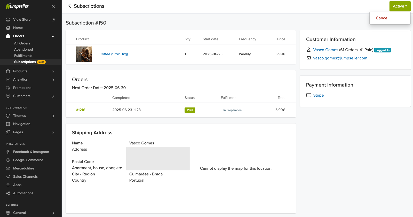Expand the Pages submenu chevron
This screenshot has width=413, height=217.
(53, 132)
